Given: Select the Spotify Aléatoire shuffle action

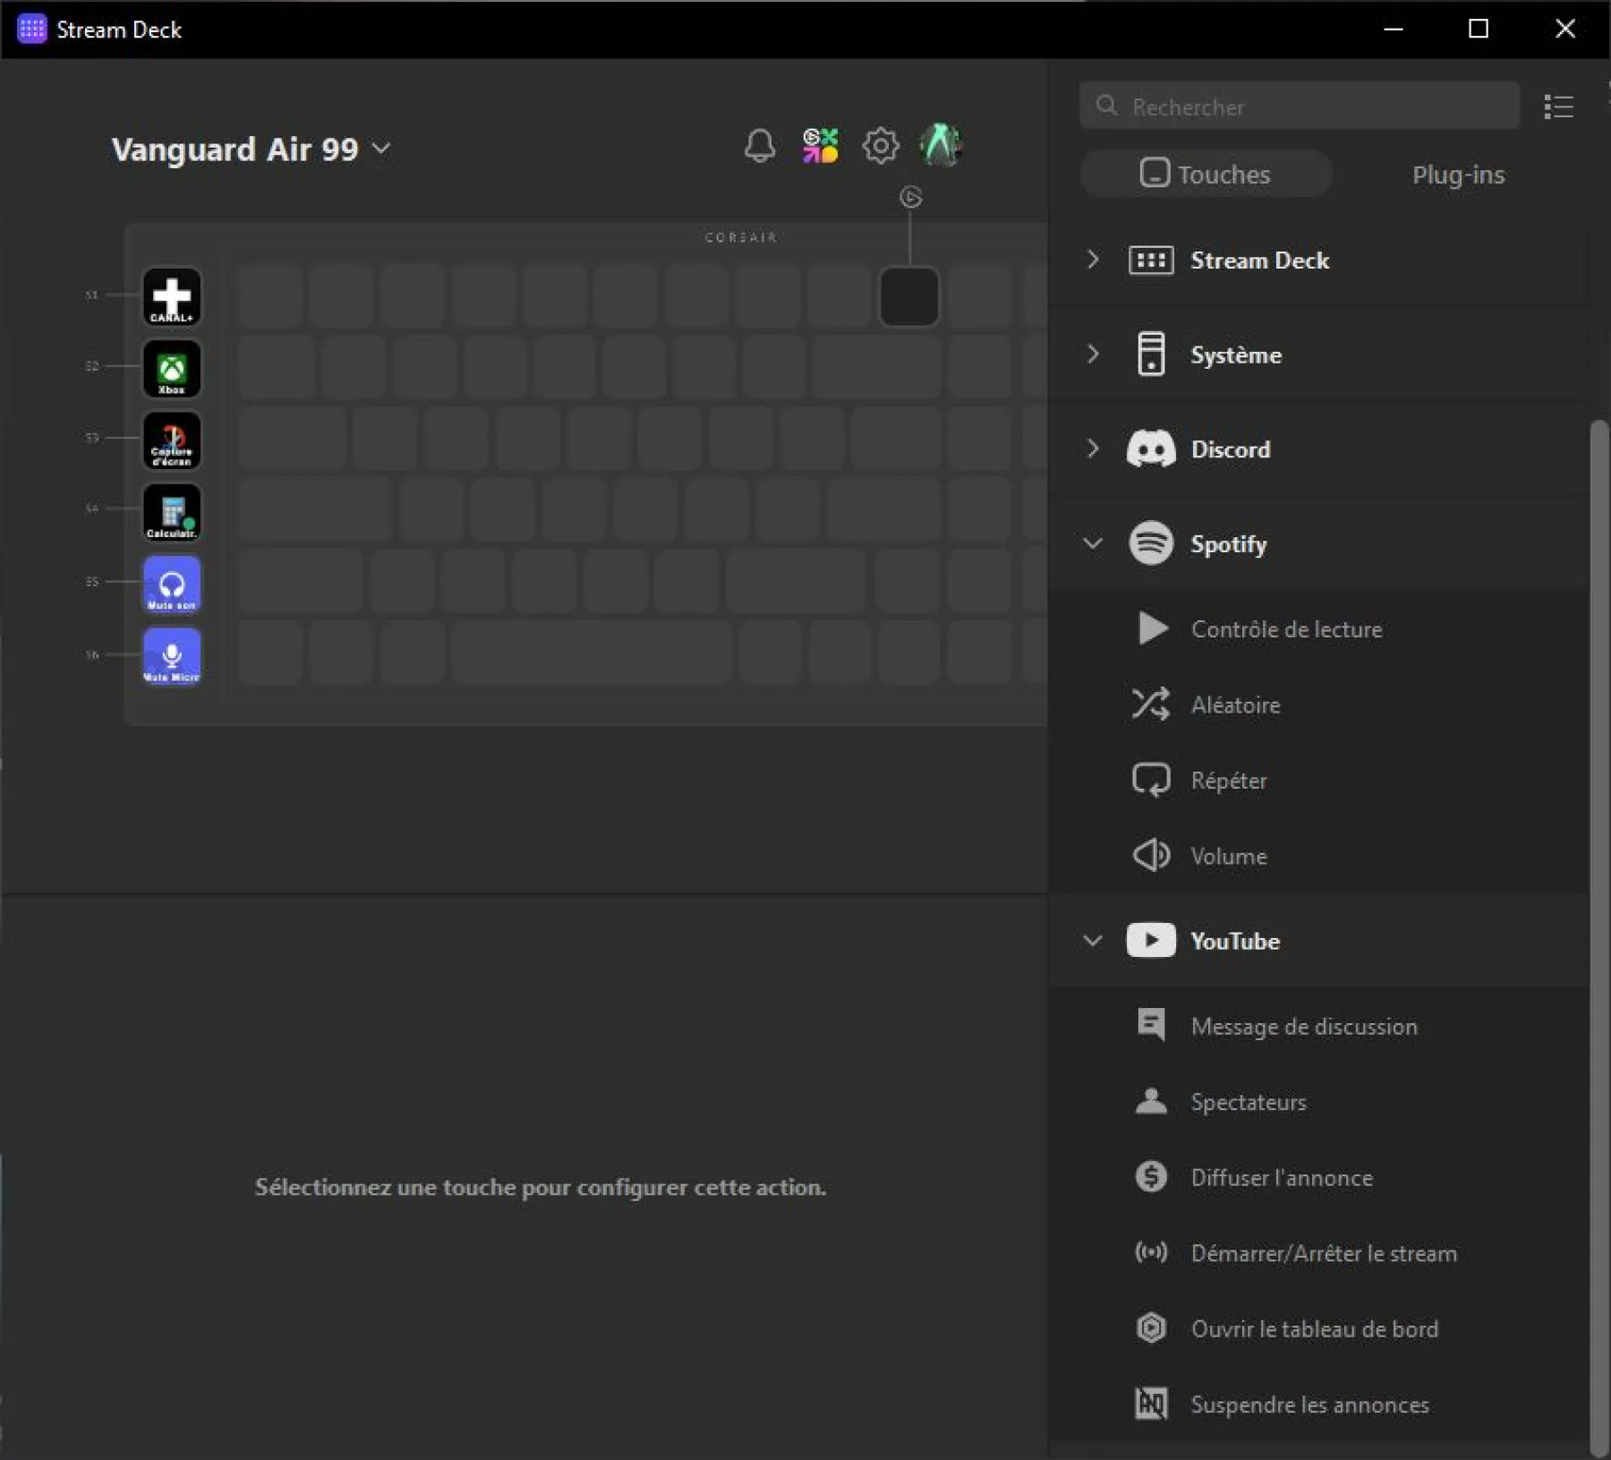Looking at the screenshot, I should (x=1235, y=704).
